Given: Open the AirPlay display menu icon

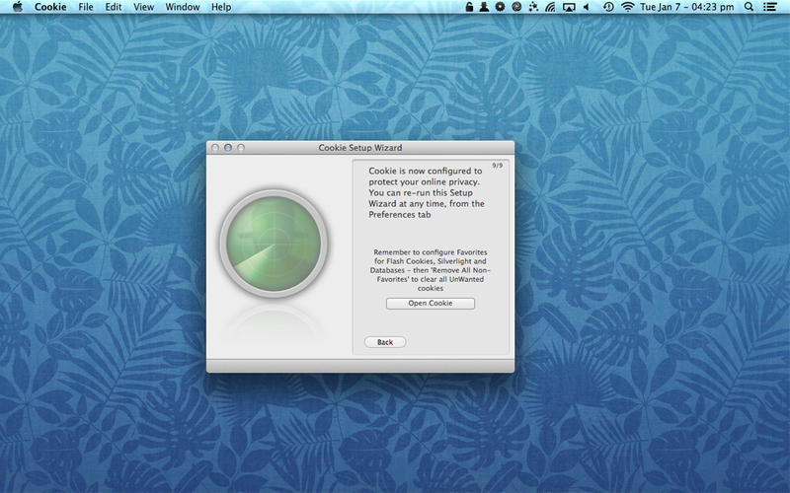Looking at the screenshot, I should (569, 7).
